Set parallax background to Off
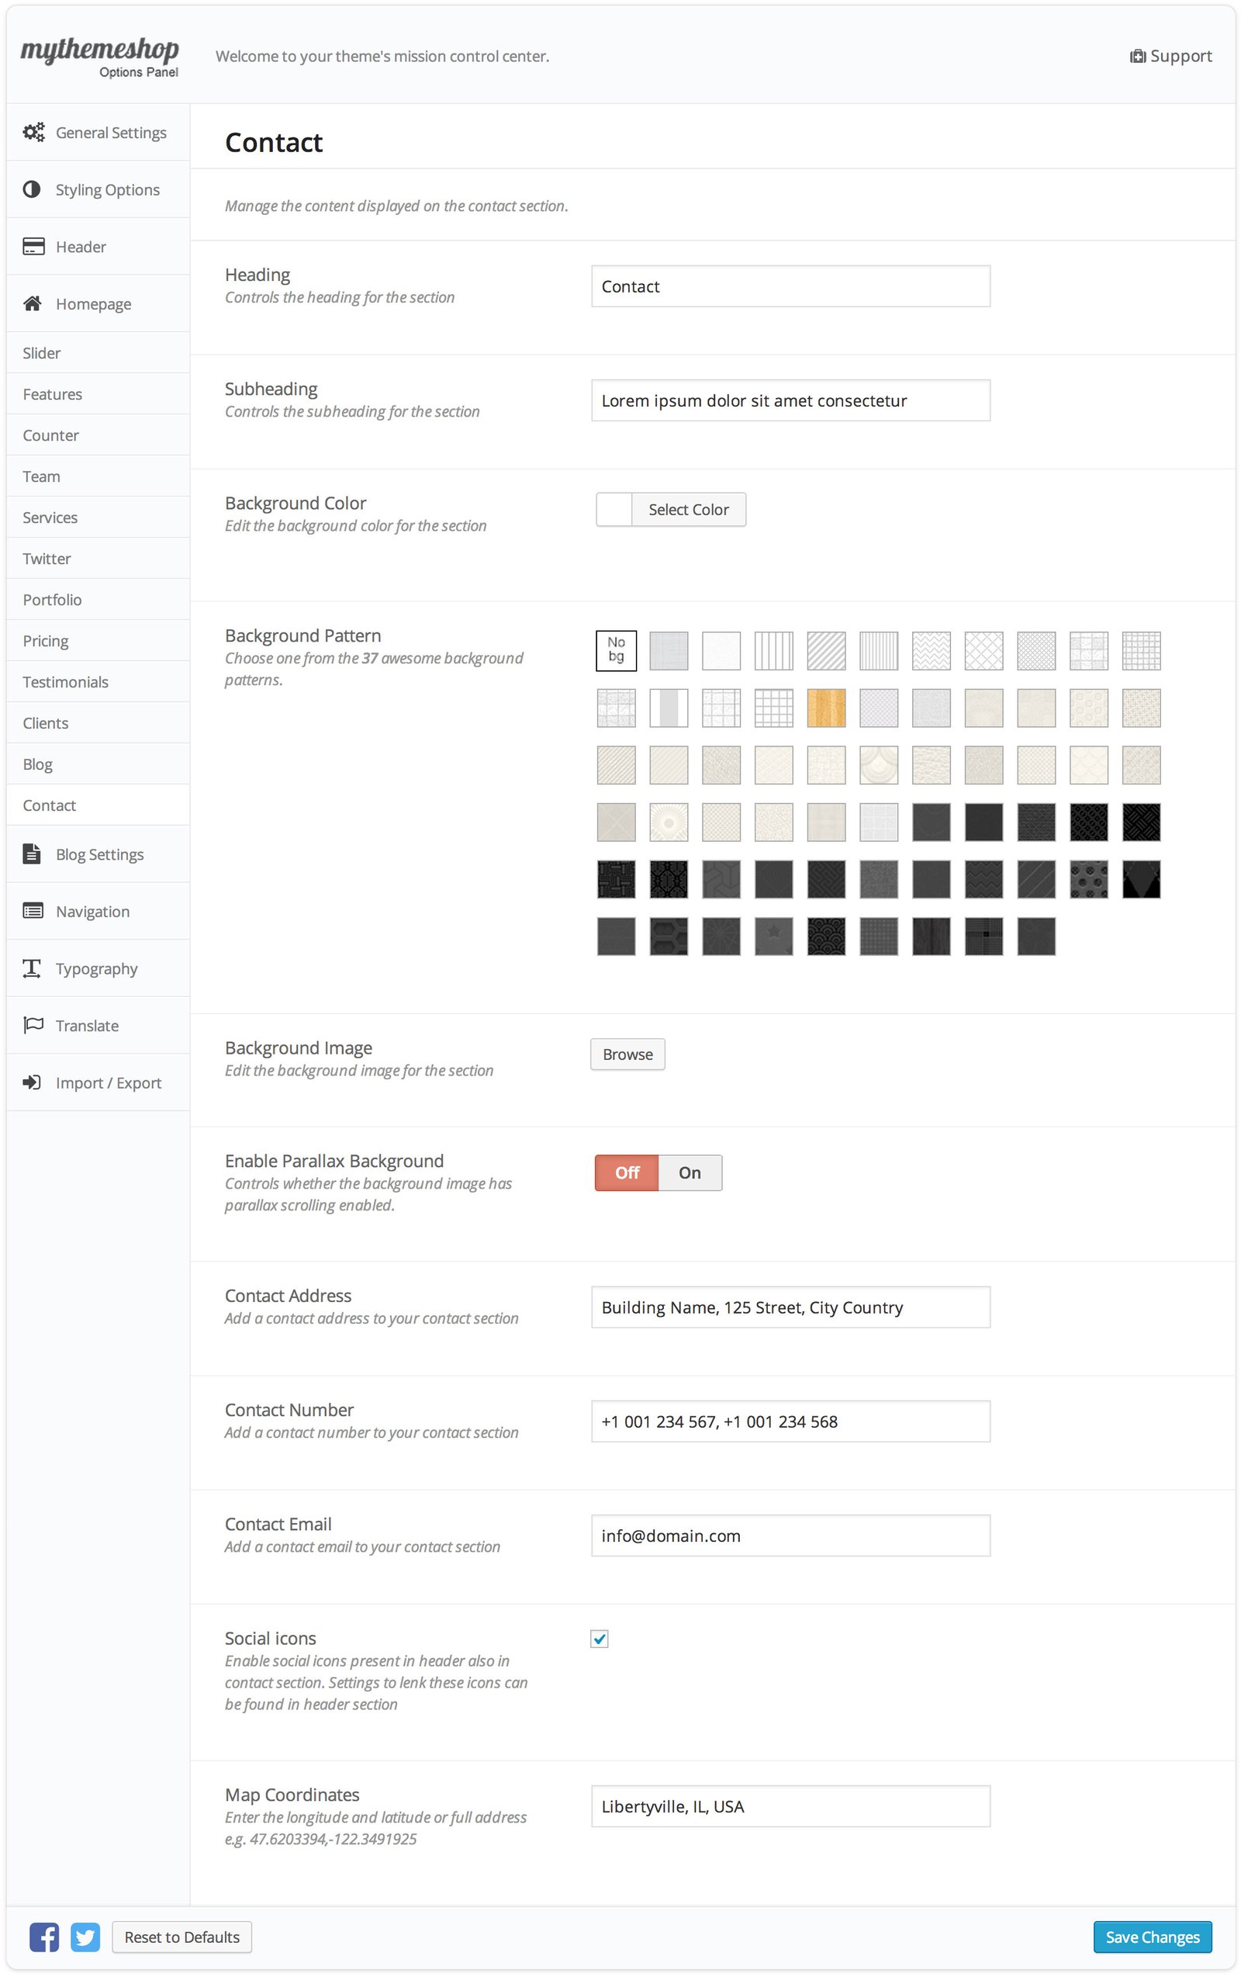 627,1172
